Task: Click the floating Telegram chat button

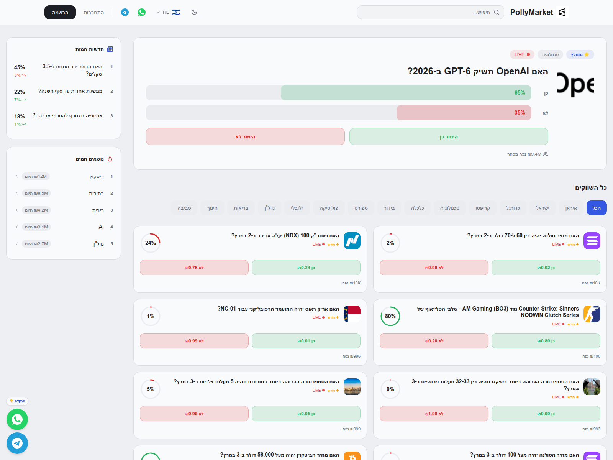Action: 17,443
